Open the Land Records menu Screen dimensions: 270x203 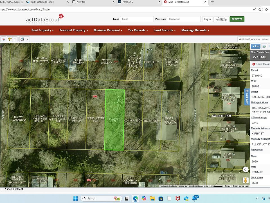pyautogui.click(x=165, y=30)
